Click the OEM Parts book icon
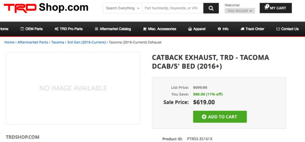This screenshot has height=142, width=305. click(22, 29)
